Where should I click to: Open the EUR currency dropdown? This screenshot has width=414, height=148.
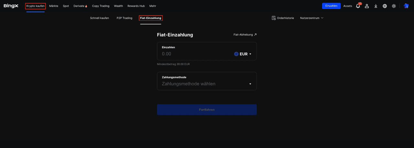[x=243, y=54]
